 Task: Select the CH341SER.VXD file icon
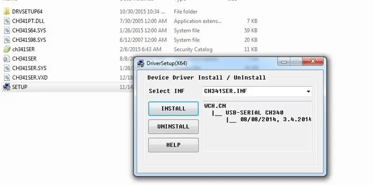point(7,77)
